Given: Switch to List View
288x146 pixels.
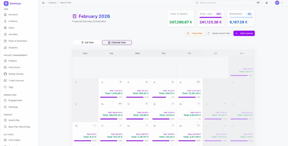Looking at the screenshot, I should coord(87,42).
